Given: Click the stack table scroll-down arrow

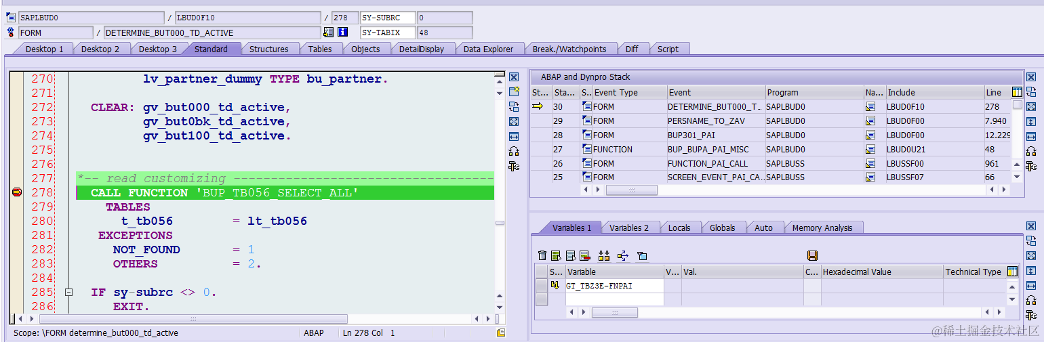Looking at the screenshot, I should click(1017, 177).
